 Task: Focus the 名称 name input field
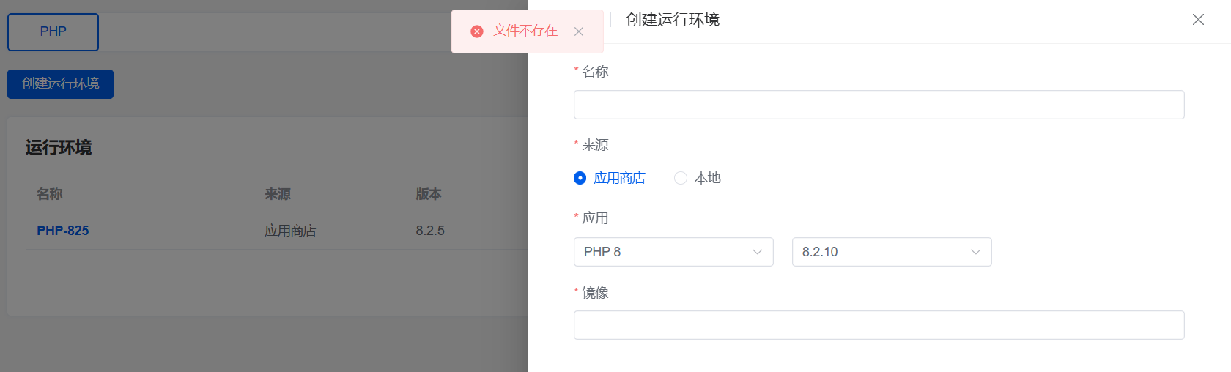879,105
